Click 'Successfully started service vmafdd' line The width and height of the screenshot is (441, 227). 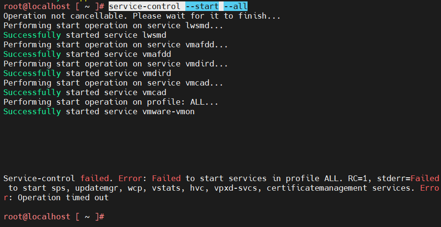[x=87, y=54]
